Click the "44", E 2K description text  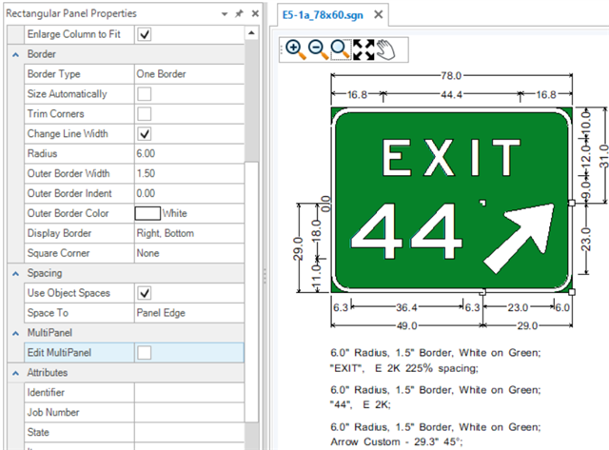(x=360, y=405)
